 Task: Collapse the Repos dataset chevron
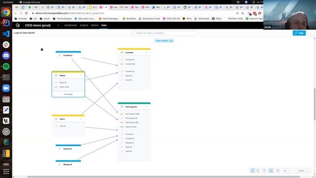(x=80, y=76)
